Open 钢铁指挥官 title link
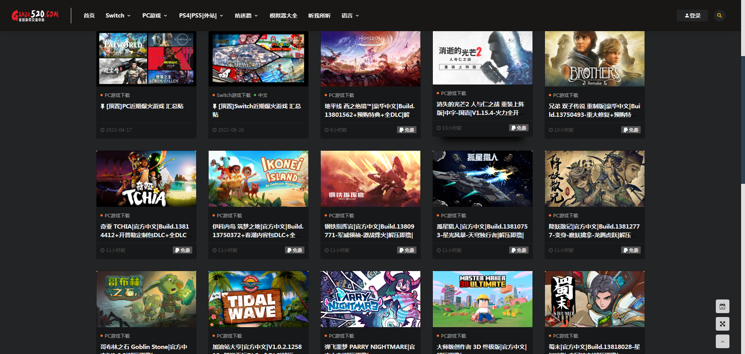Viewport: 745px width, 354px height. coord(369,231)
